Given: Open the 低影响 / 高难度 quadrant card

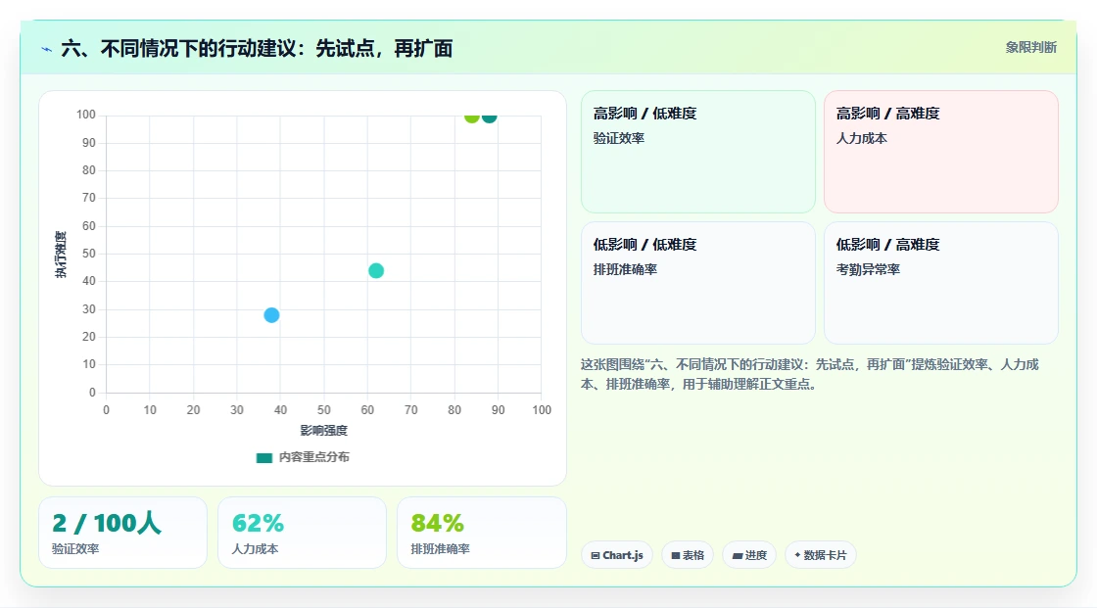Looking at the screenshot, I should [x=941, y=283].
